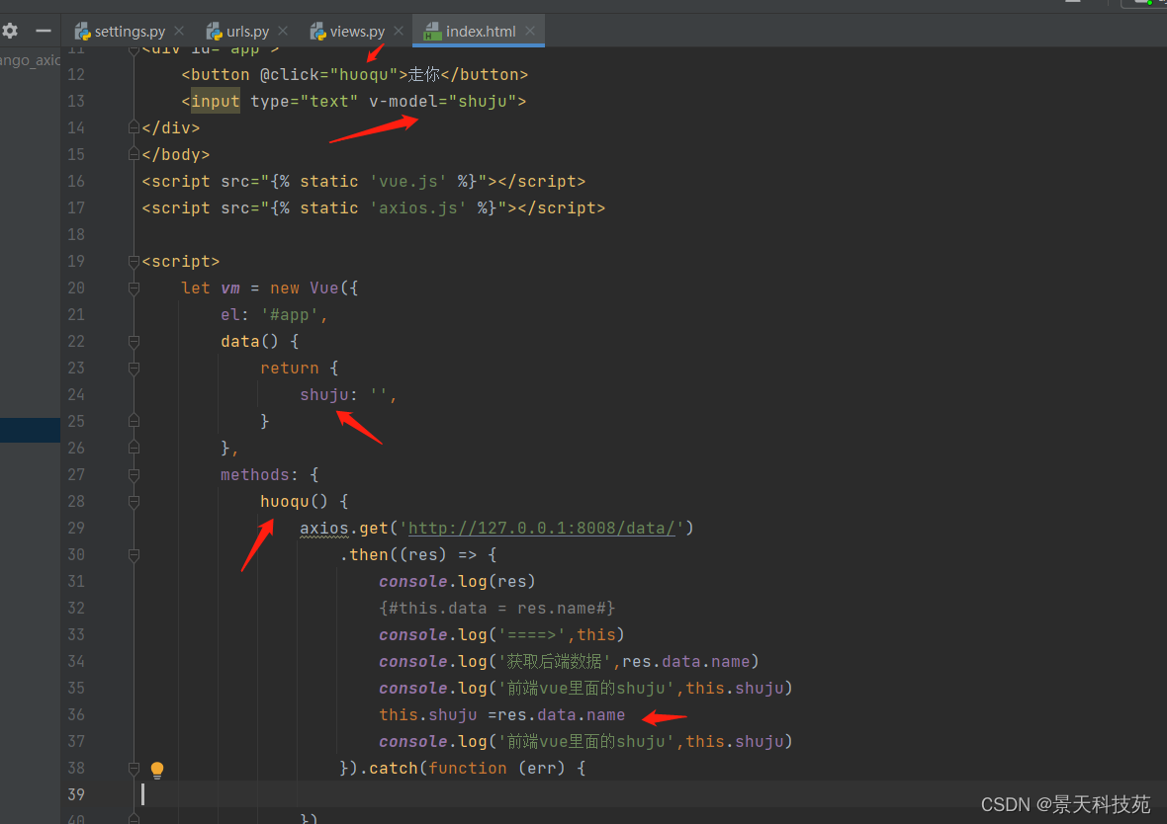Click the @click="huoqu" attribute

click(x=329, y=74)
